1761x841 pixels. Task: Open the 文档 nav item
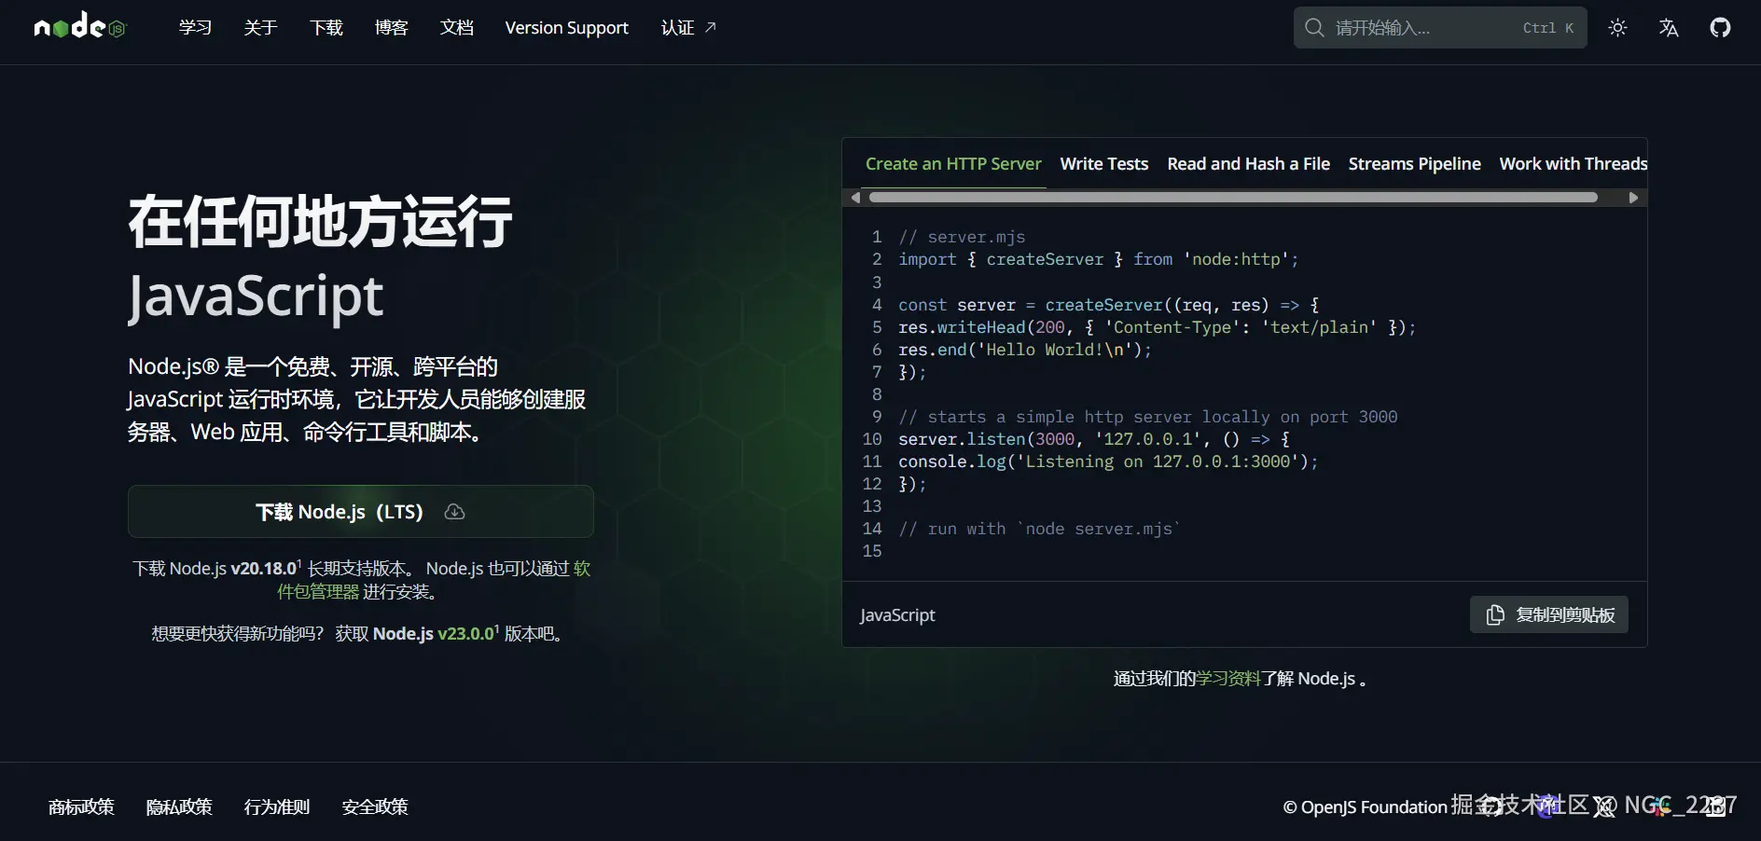457,28
